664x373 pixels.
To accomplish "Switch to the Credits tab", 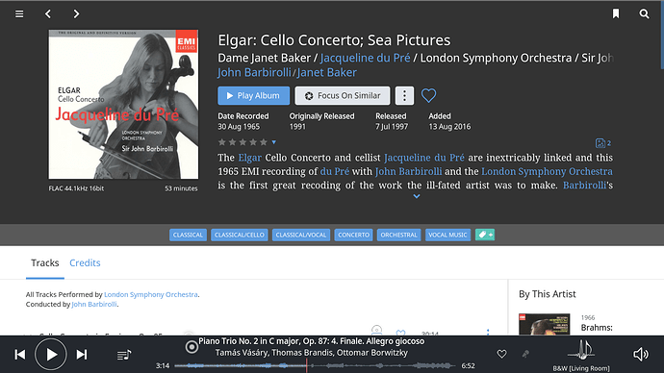I will (x=85, y=262).
